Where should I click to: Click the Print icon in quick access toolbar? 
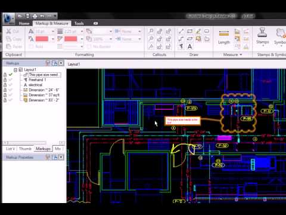click(35, 16)
